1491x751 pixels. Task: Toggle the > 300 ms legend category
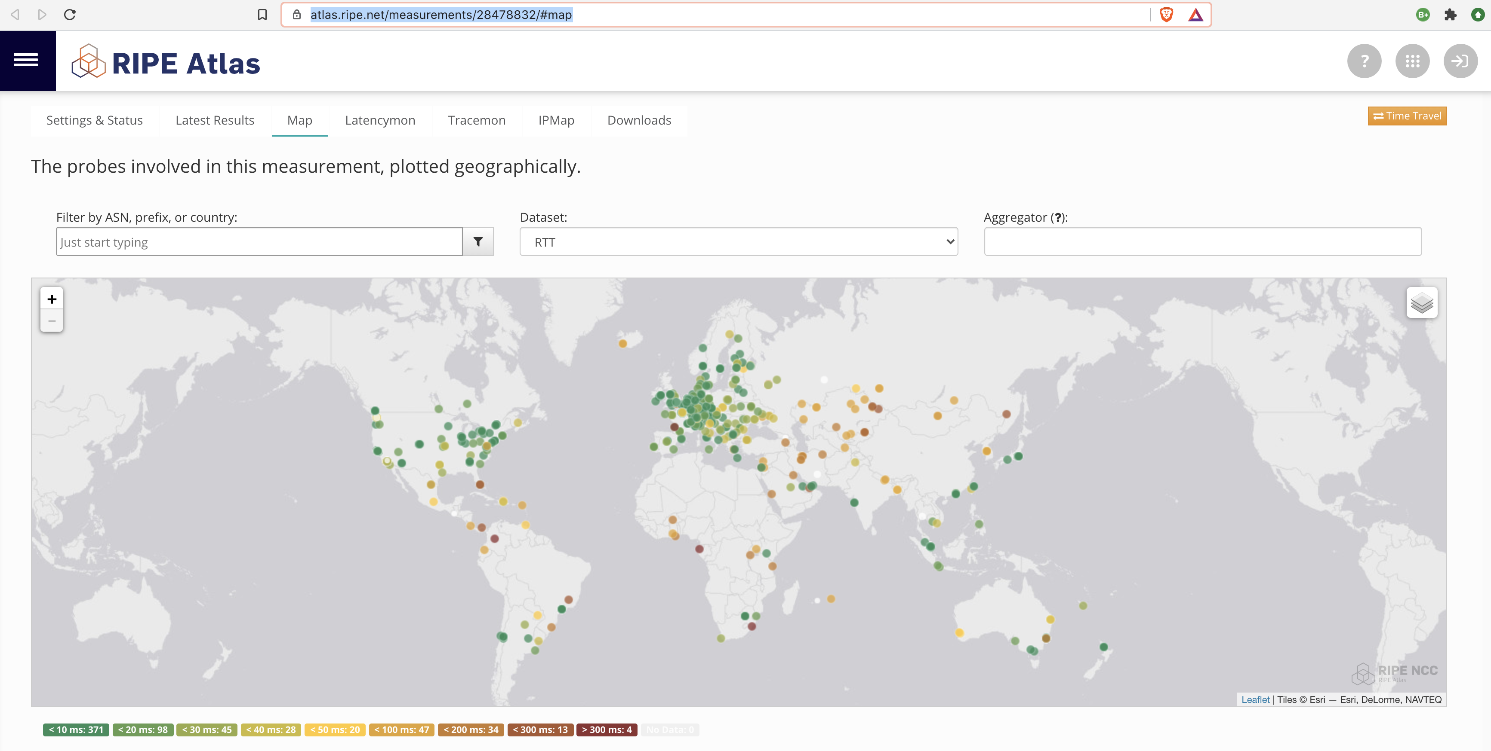point(606,730)
